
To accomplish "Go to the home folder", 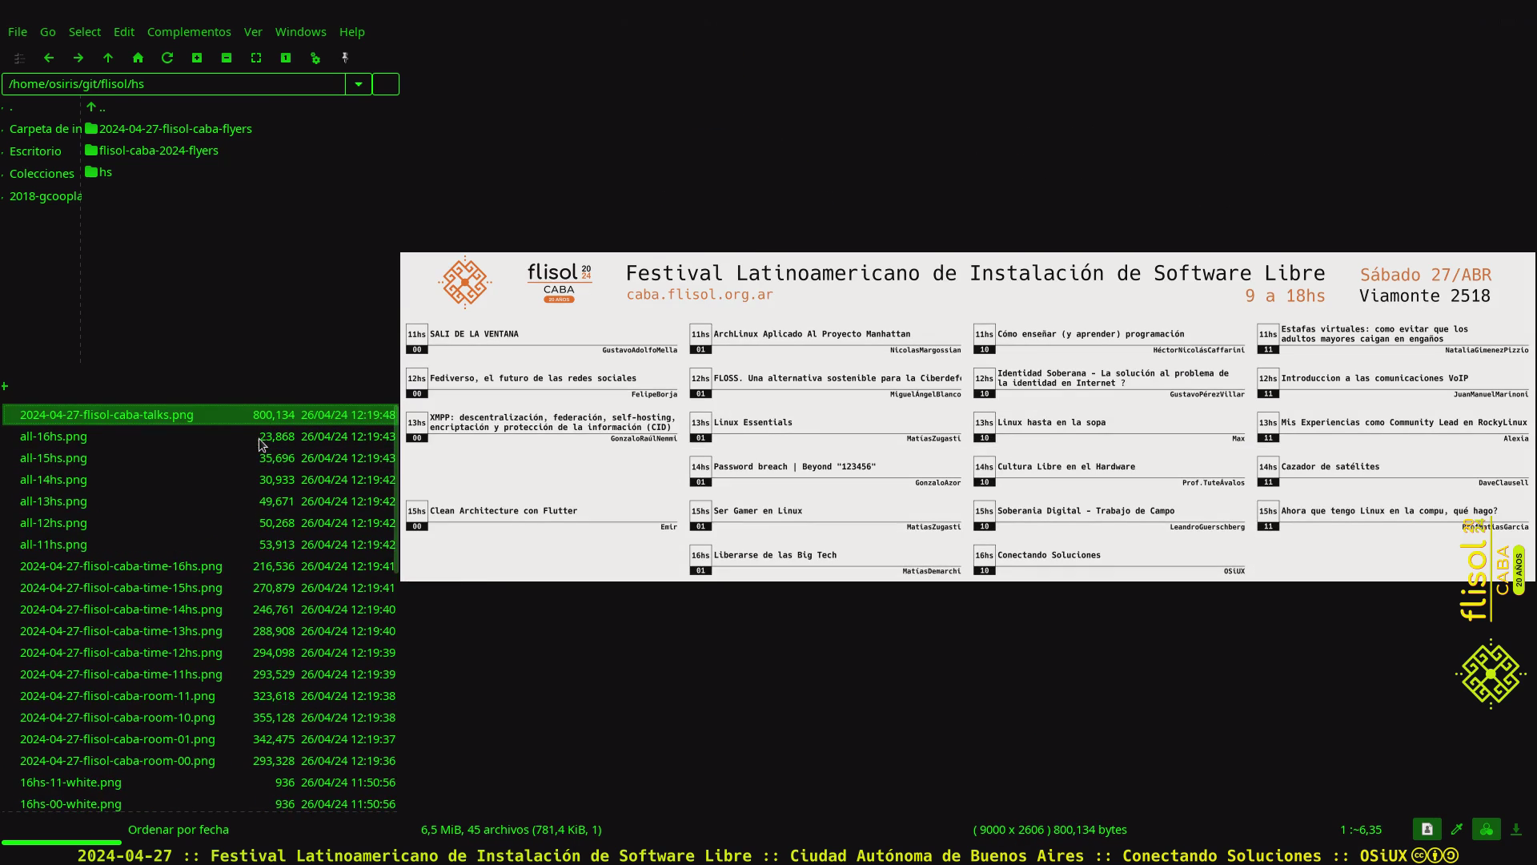I will coord(138,58).
